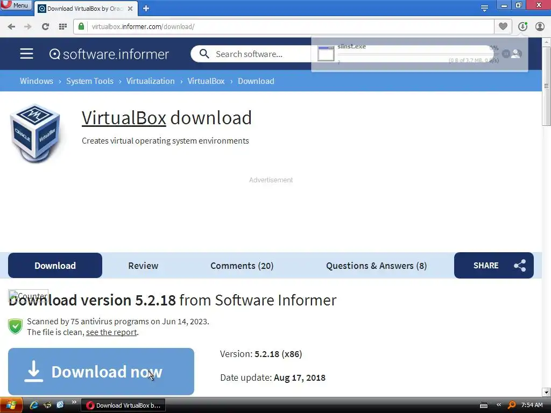
Task: Open VirtualBox breadcrumb link
Action: (206, 81)
